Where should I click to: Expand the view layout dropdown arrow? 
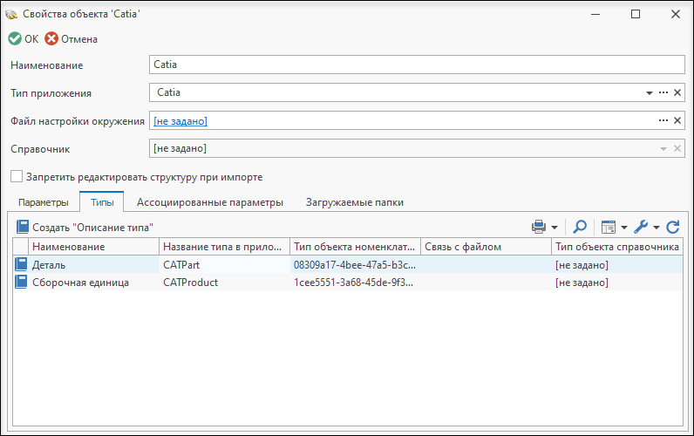624,228
